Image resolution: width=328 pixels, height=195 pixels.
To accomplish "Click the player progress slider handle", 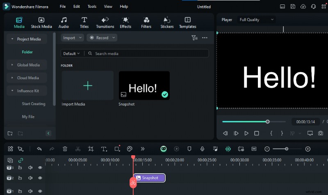I will [268, 122].
